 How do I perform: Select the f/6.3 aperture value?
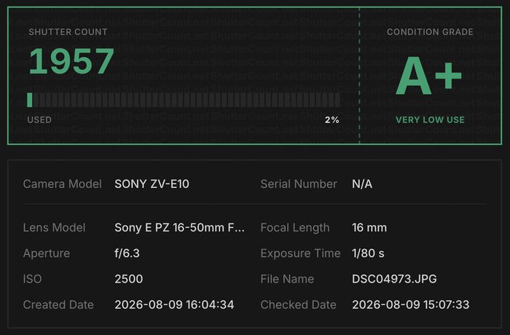(127, 253)
